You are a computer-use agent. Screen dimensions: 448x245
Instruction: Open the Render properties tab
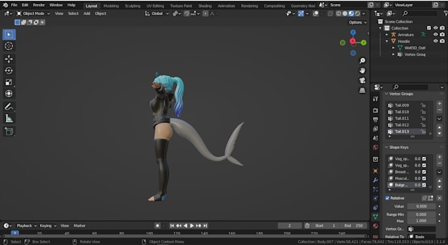pyautogui.click(x=376, y=111)
